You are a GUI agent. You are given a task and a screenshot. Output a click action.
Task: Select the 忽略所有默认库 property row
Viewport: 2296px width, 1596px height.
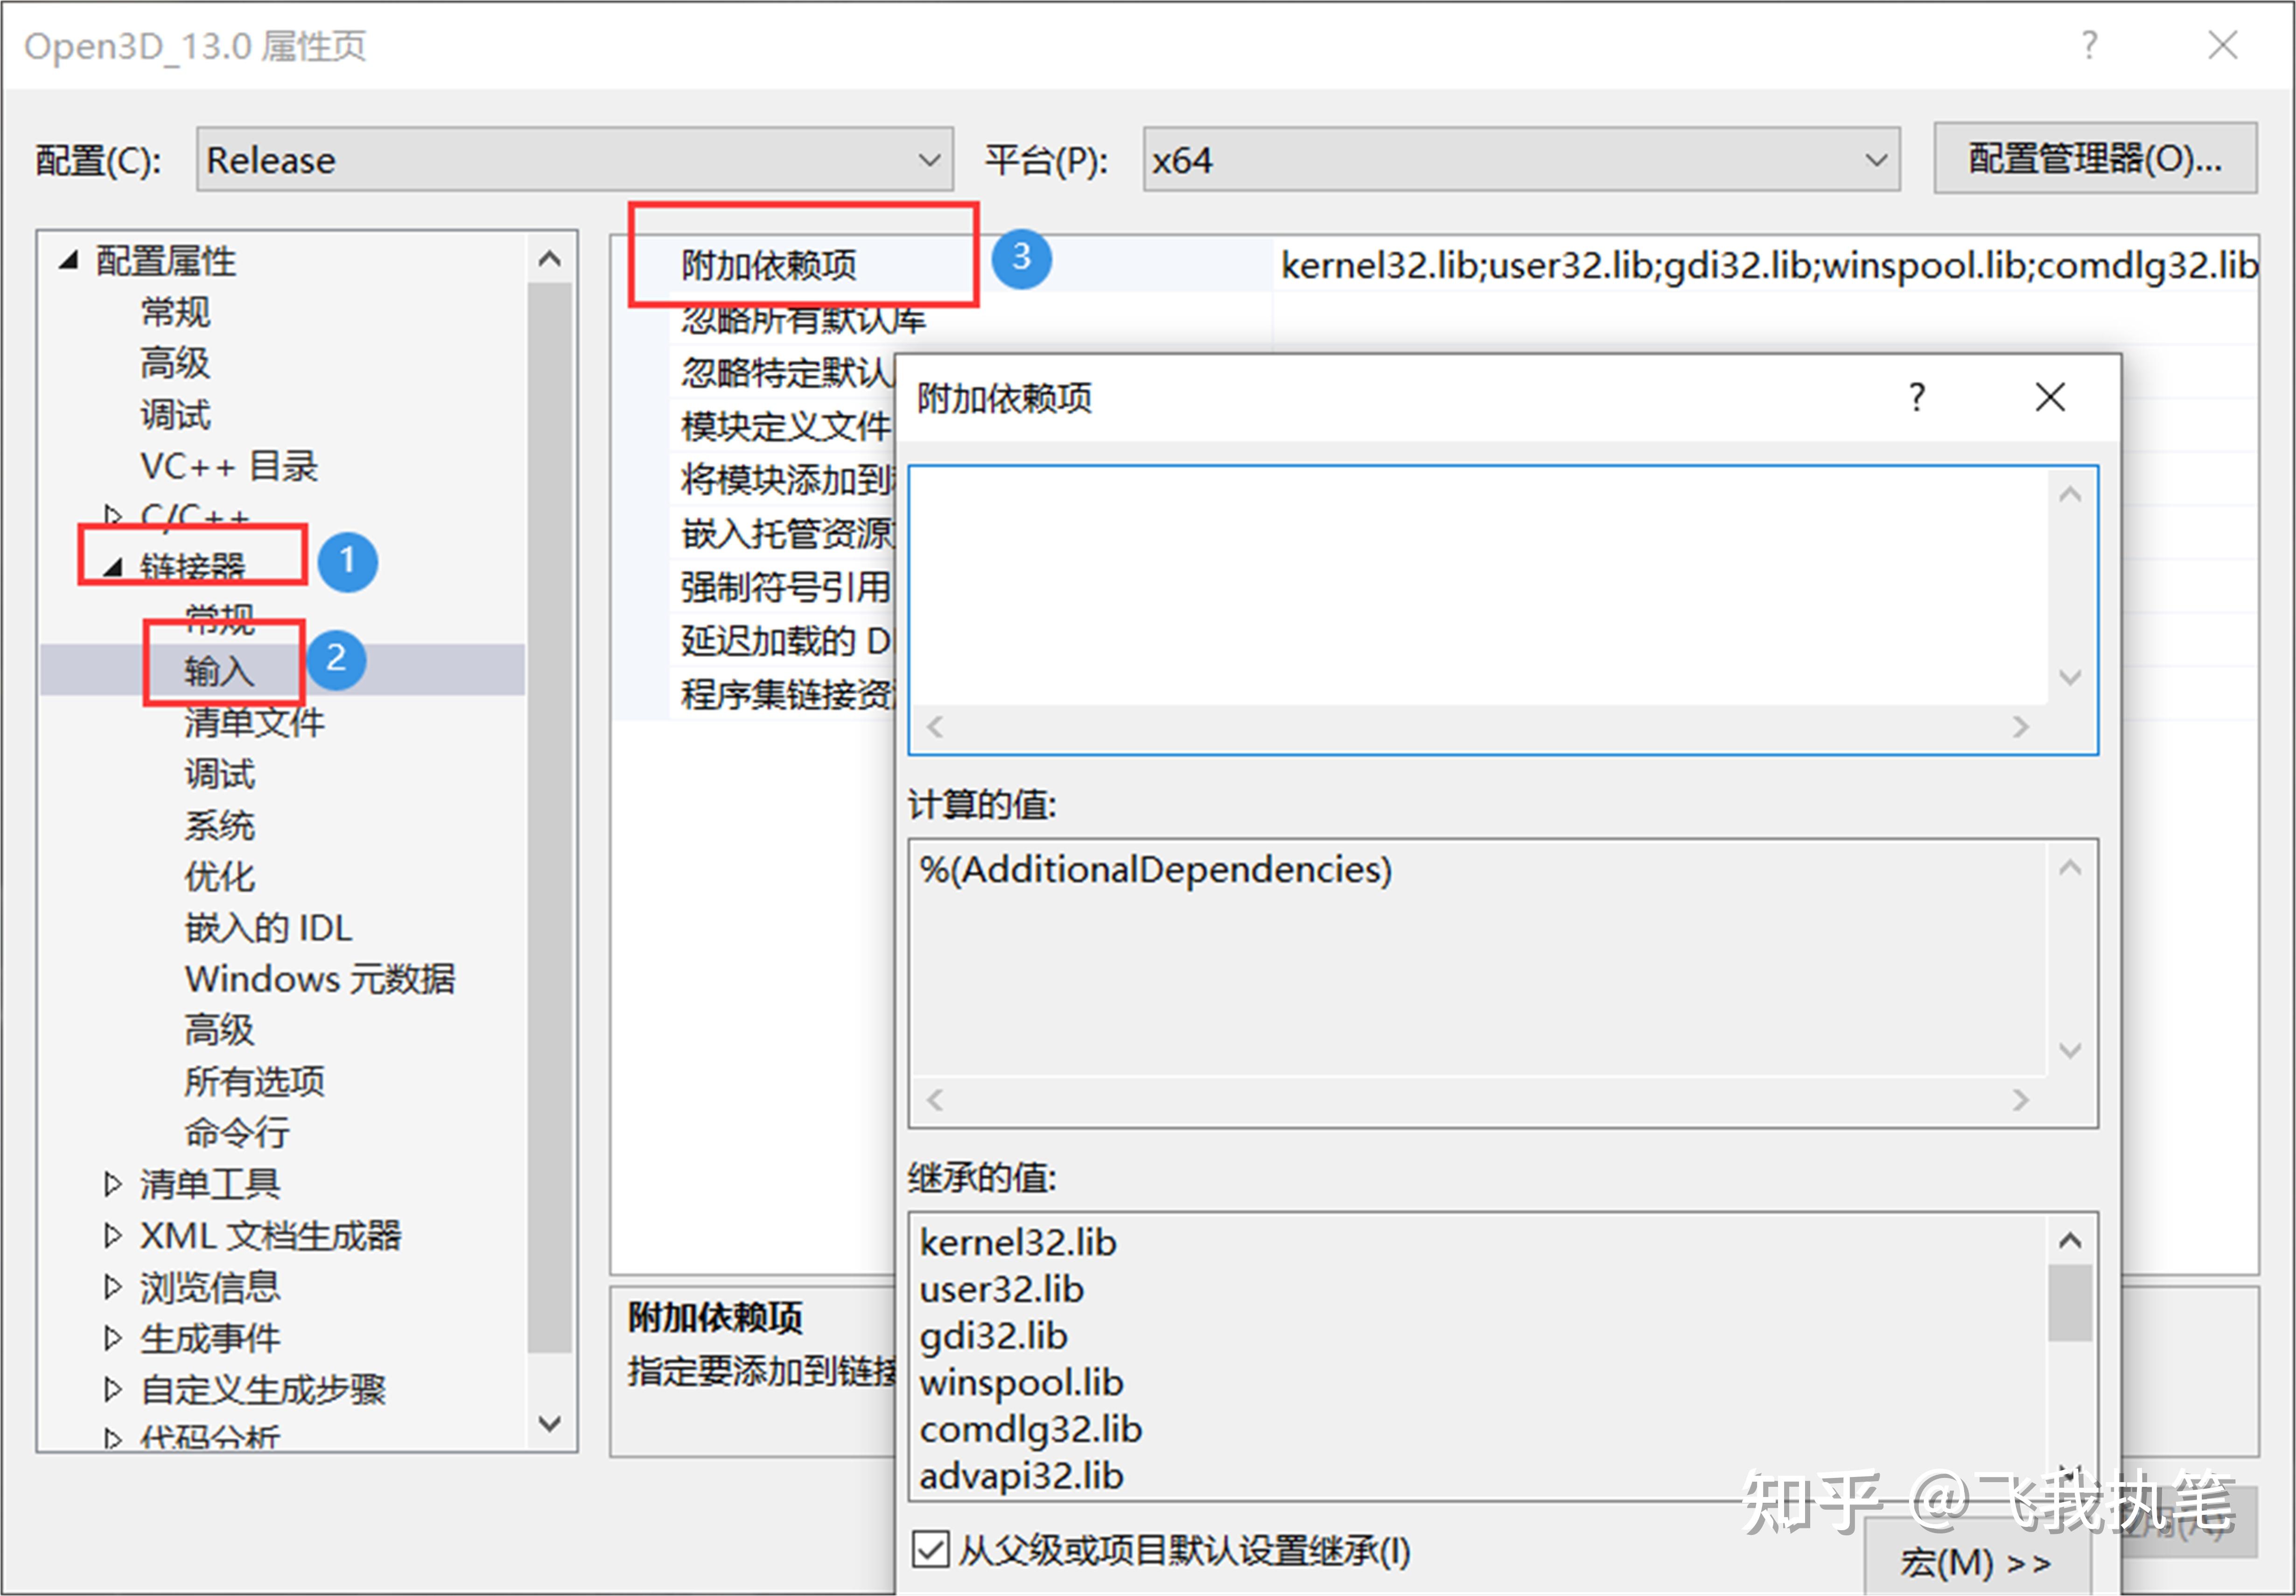click(x=800, y=319)
